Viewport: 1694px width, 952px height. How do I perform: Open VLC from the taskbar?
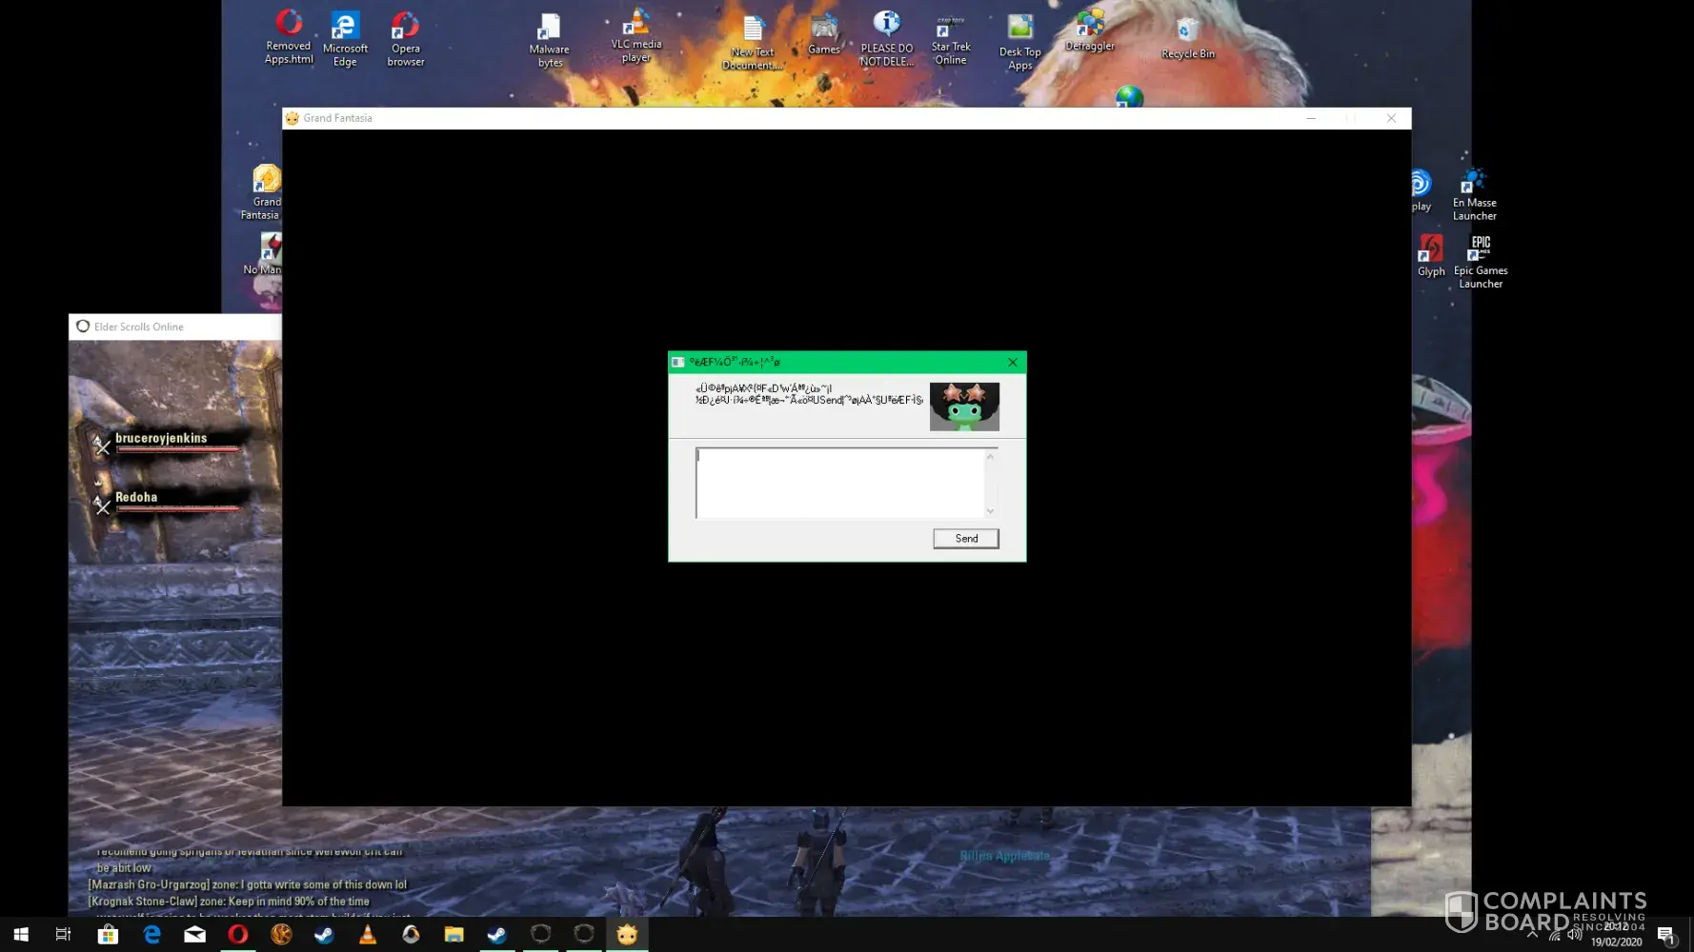(368, 935)
